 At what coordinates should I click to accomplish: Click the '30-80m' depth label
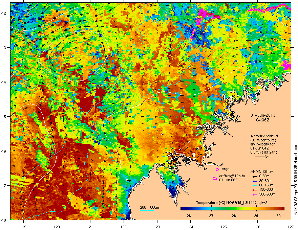pos(265,181)
